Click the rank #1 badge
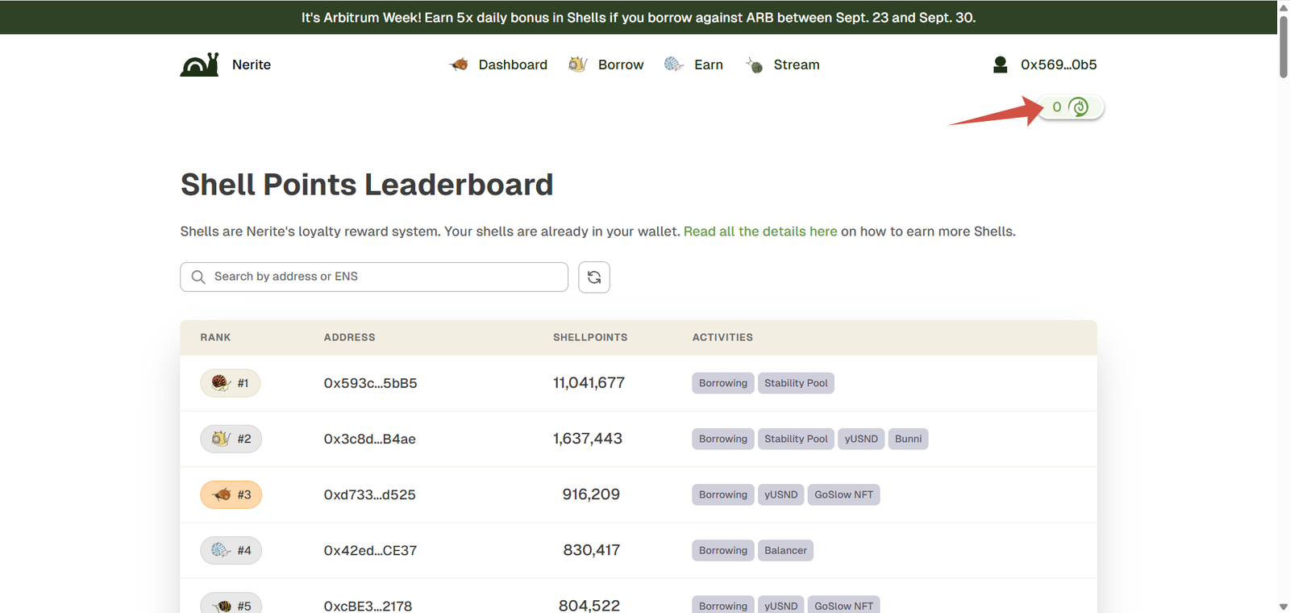Image resolution: width=1290 pixels, height=613 pixels. coord(231,383)
